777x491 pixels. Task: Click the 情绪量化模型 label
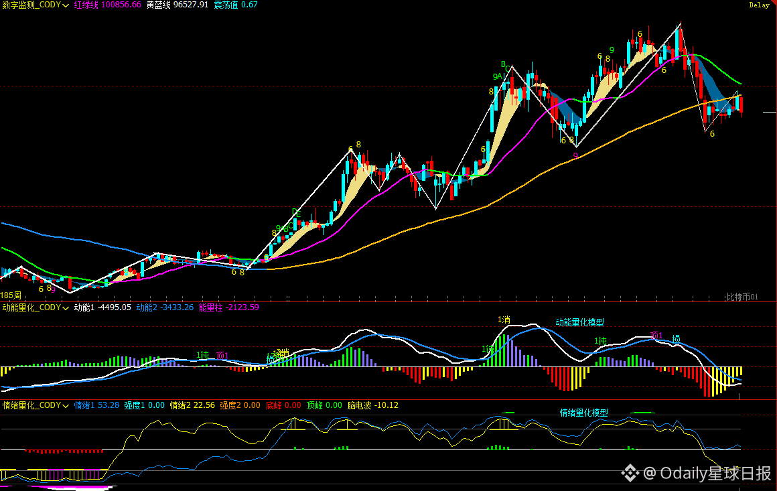click(583, 413)
